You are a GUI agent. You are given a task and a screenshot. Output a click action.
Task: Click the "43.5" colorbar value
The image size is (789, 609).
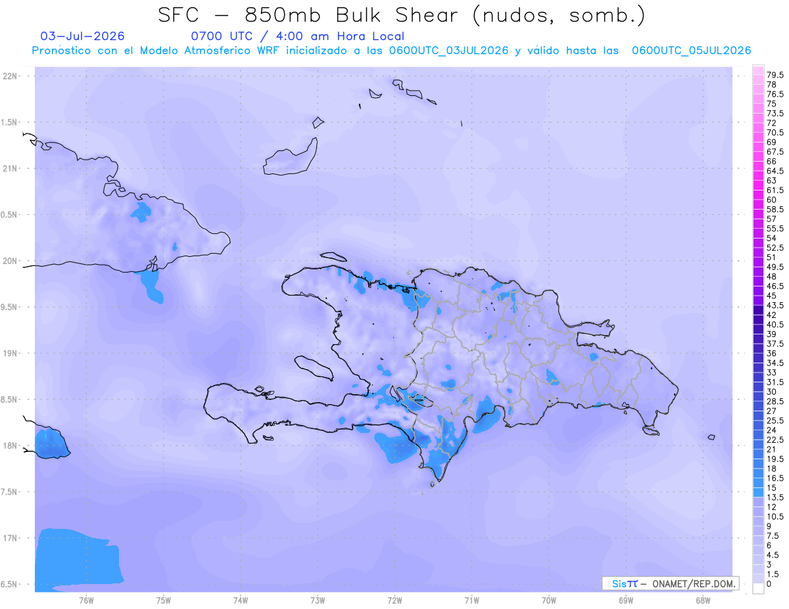point(775,305)
